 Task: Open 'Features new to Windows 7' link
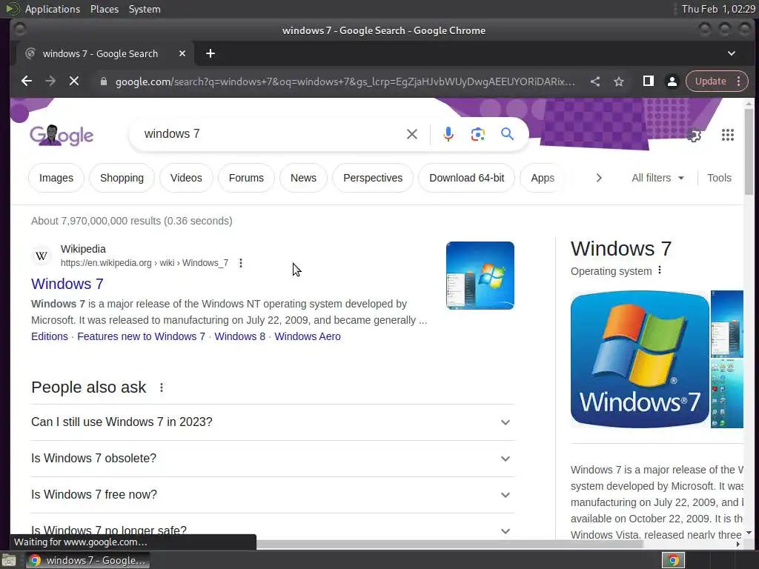(x=142, y=336)
